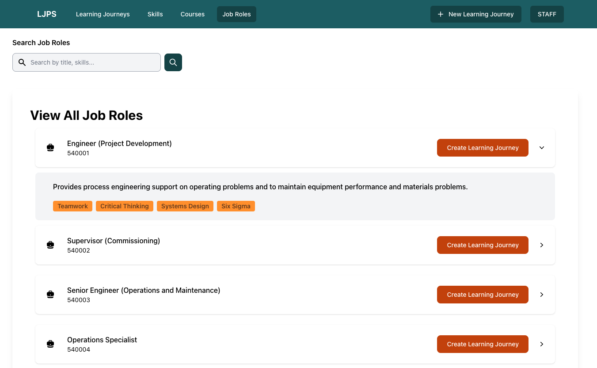Click the Senior Engineer (Operations and Maintenance) title
Viewport: 597px width, 368px height.
pyautogui.click(x=144, y=290)
